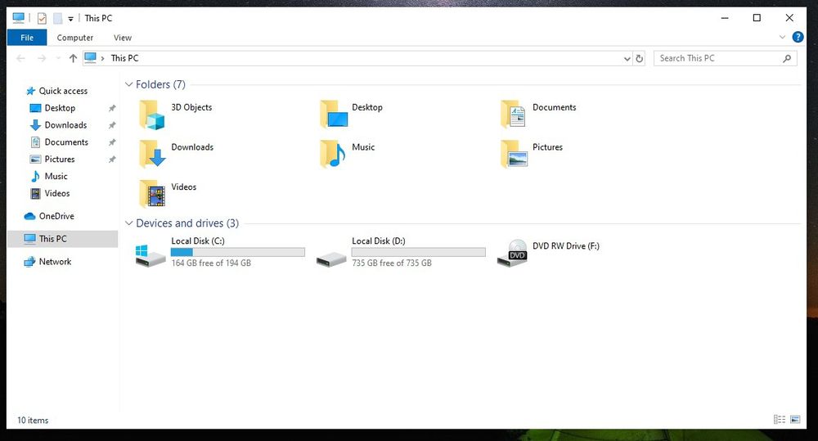818x441 pixels.
Task: Select the DVD RW Drive (F:) icon
Action: click(x=512, y=253)
